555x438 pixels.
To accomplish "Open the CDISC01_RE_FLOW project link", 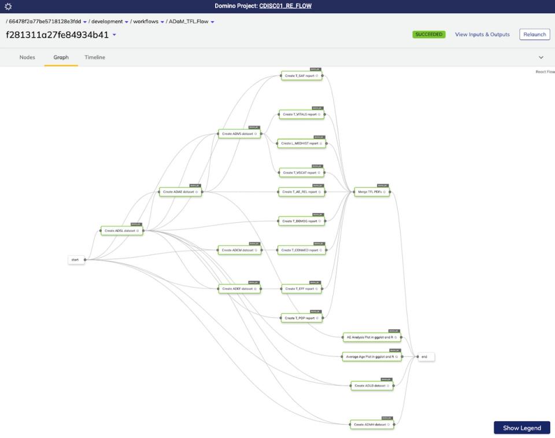I will pyautogui.click(x=286, y=6).
